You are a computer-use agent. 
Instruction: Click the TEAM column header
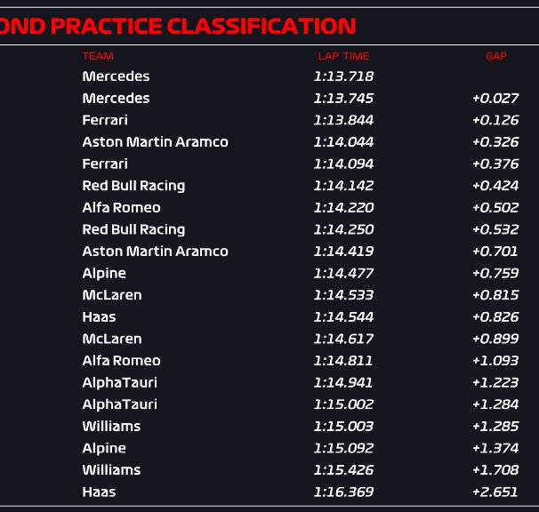[98, 56]
